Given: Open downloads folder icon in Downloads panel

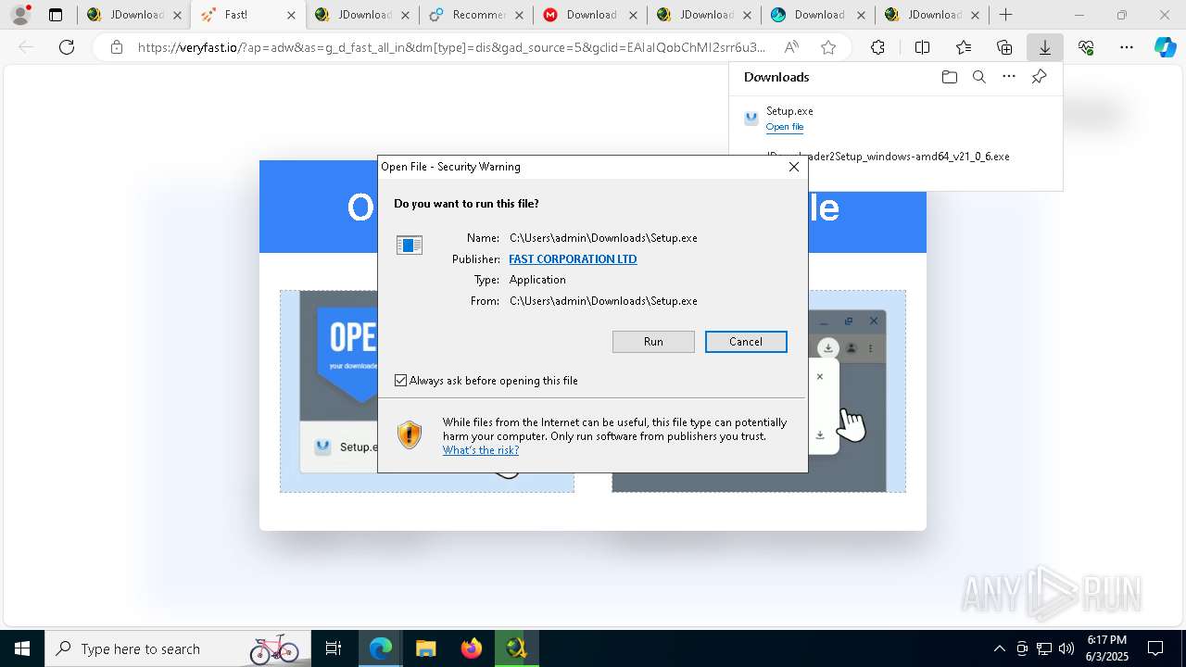Looking at the screenshot, I should (x=949, y=77).
